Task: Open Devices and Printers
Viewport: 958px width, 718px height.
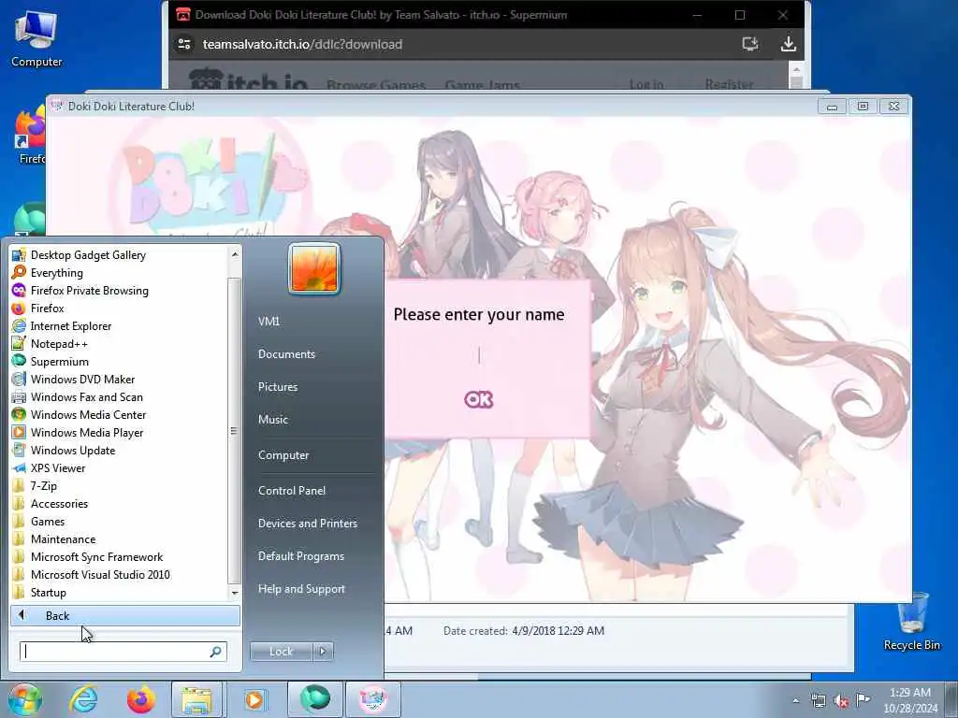Action: [308, 524]
